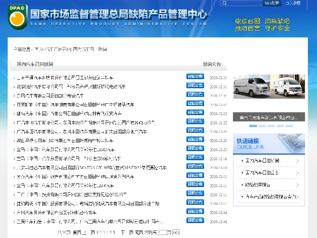Image resolution: width=317 pixels, height=238 pixels.
Task: Switch to the 新闻公告 tab
Action: coord(212,64)
